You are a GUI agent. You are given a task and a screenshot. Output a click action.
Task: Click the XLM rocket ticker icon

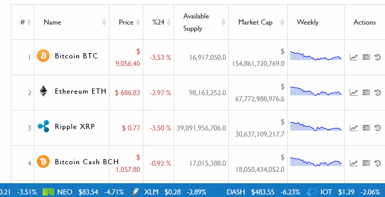coord(135,191)
